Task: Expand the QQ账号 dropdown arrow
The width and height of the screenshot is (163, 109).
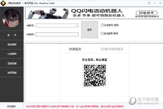Action: tap(77, 26)
